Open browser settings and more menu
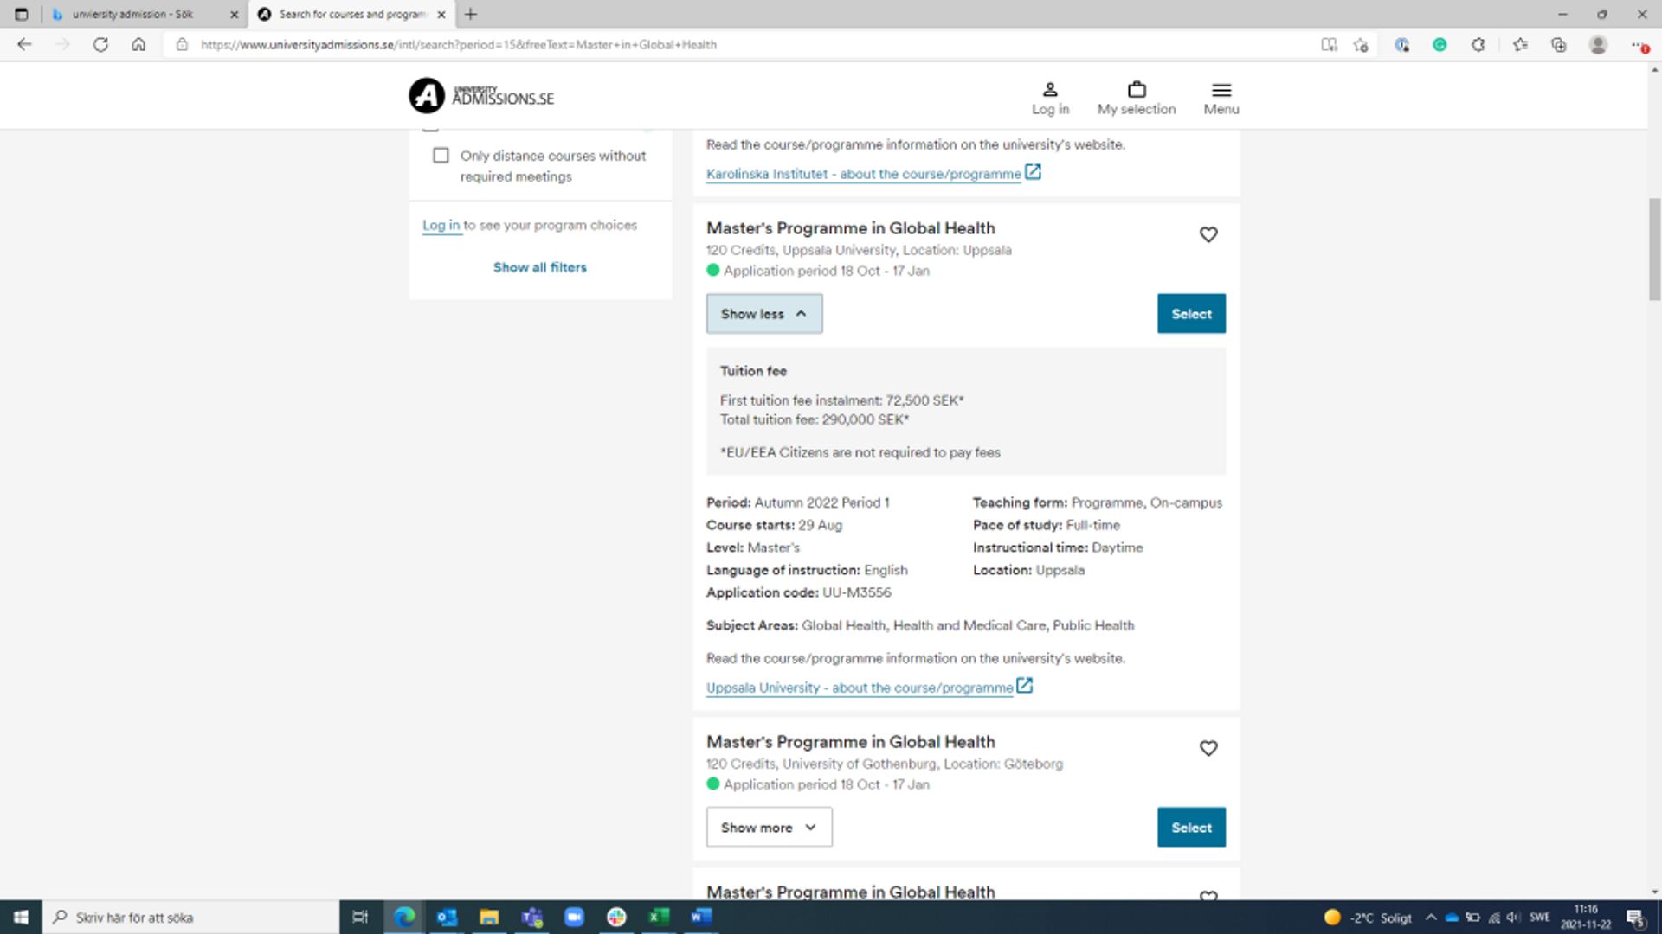This screenshot has width=1662, height=934. [x=1639, y=45]
